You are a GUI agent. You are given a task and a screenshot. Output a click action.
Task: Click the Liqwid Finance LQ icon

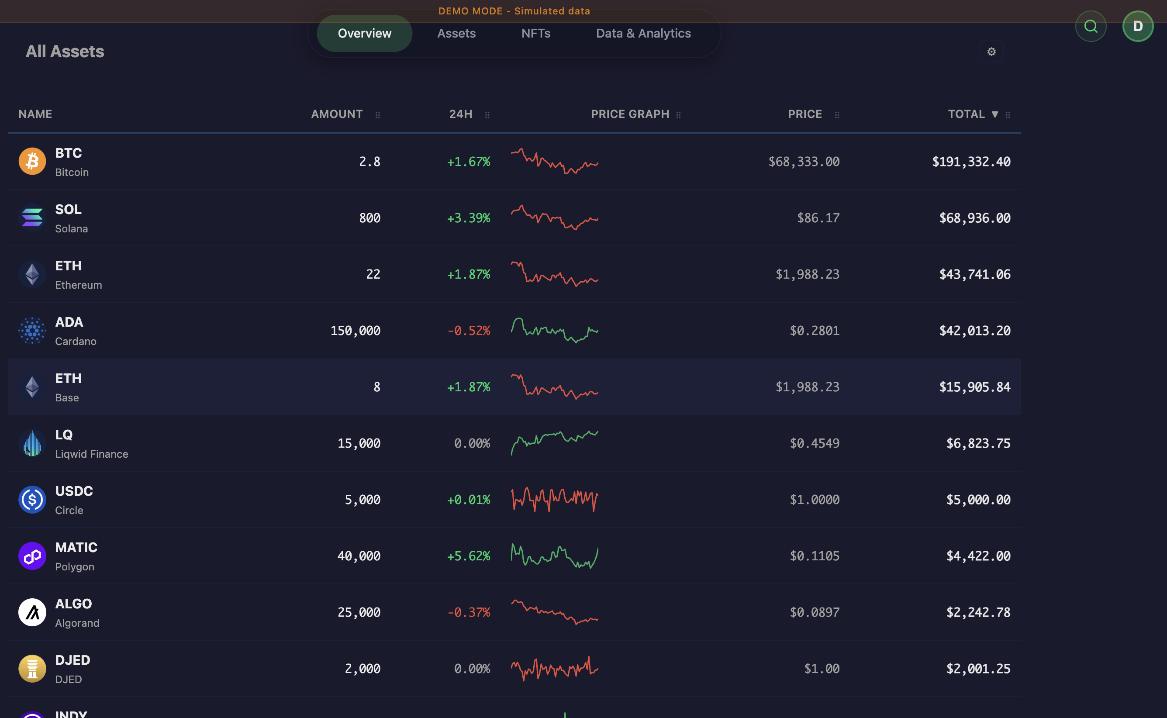(x=32, y=443)
